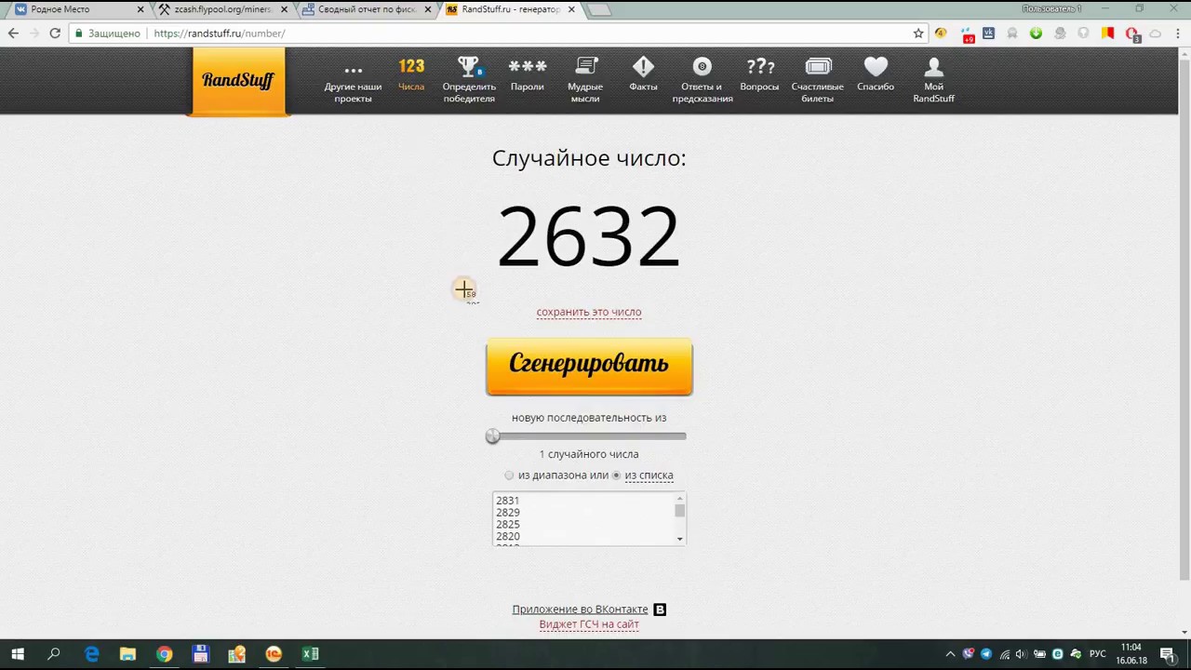Viewport: 1191px width, 670px height.
Task: Go back in browser history
Action: (x=13, y=33)
